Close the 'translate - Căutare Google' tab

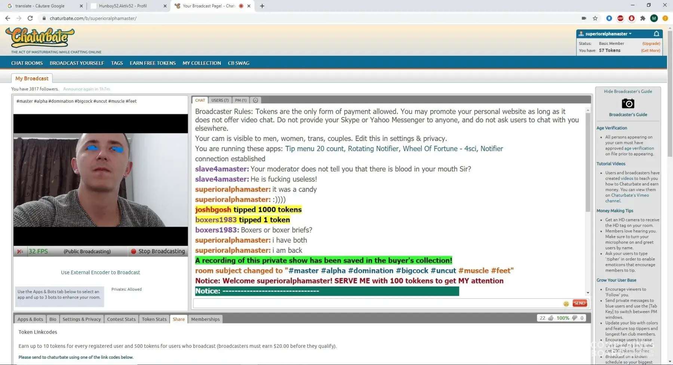pyautogui.click(x=81, y=6)
